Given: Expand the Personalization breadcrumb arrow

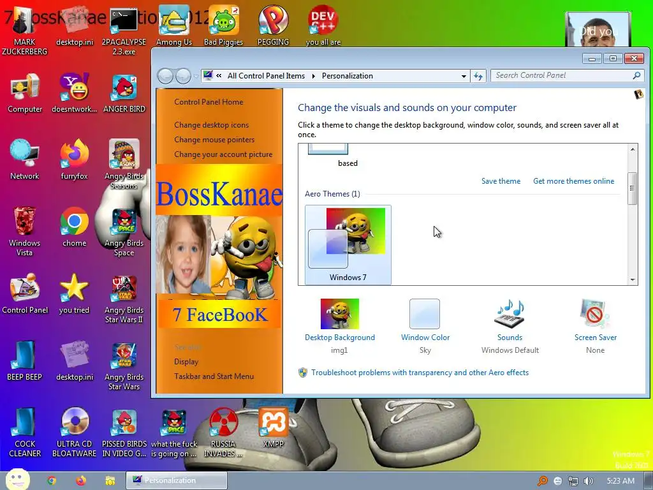Looking at the screenshot, I should [x=313, y=76].
